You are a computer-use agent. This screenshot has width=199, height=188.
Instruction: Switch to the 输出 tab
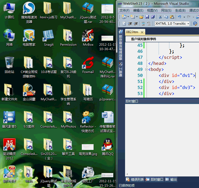tap(171, 180)
